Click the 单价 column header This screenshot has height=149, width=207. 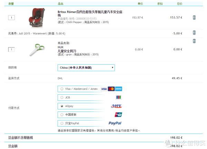140,4
